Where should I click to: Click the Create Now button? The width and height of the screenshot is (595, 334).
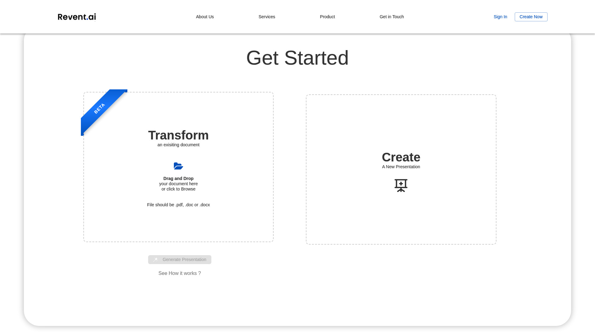pyautogui.click(x=531, y=17)
